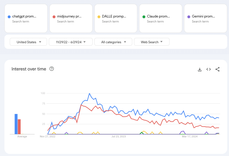The image size is (229, 156).
Task: Open the Interest over time help icon
Action: point(51,69)
